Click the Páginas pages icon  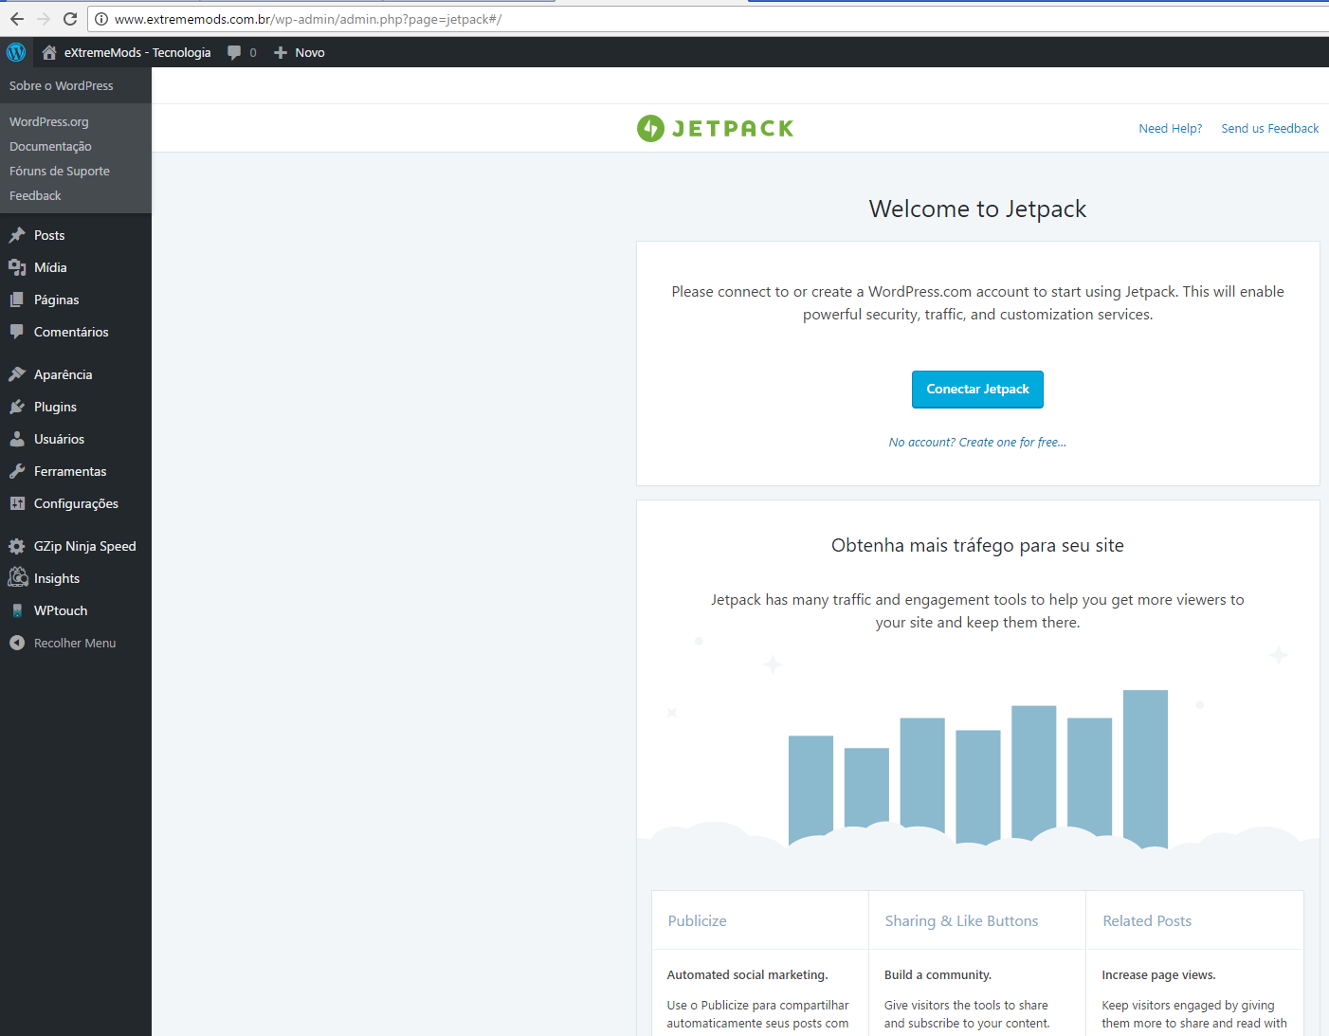click(17, 300)
